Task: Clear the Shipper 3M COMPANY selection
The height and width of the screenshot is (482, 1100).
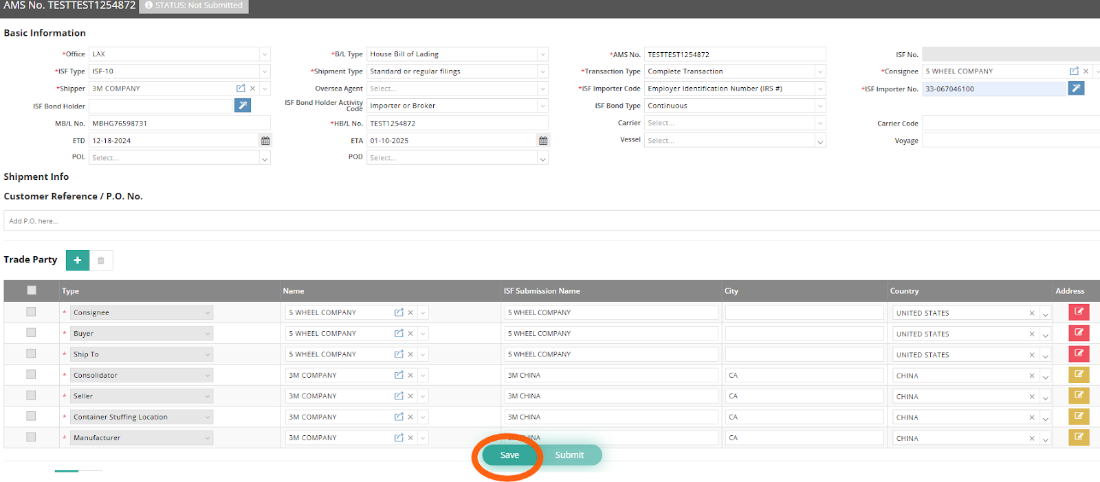Action: click(x=252, y=89)
